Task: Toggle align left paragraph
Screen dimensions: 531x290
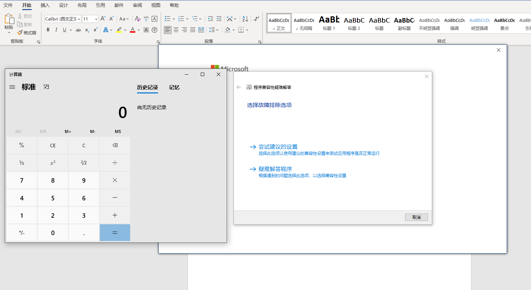Action: (168, 30)
